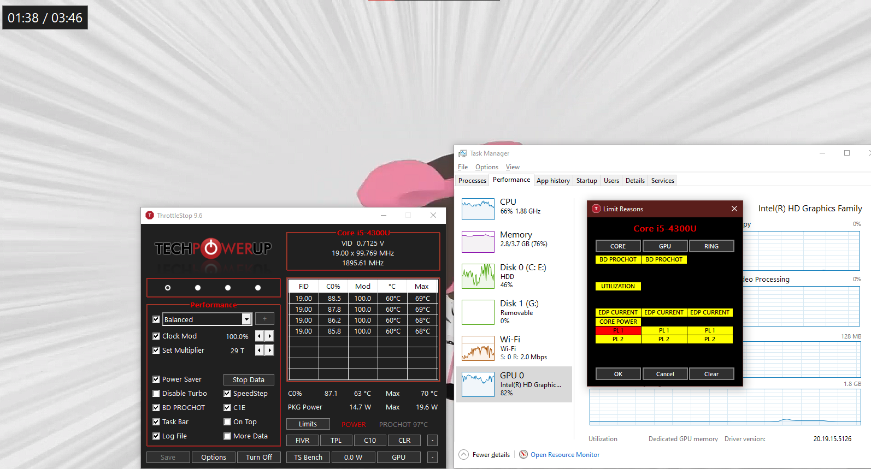
Task: Select the first ThrottleStop profile radio button
Action: (x=168, y=288)
